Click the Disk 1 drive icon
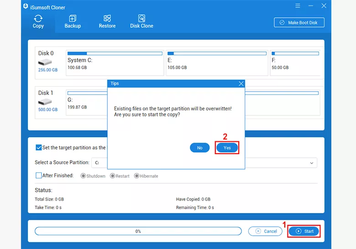356x249 pixels. click(45, 102)
